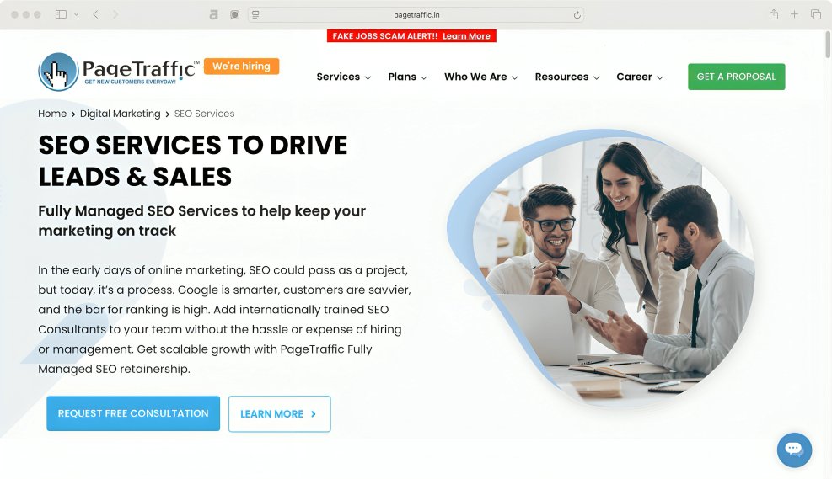Expand the Services dropdown menu
The height and width of the screenshot is (479, 832).
click(x=343, y=77)
